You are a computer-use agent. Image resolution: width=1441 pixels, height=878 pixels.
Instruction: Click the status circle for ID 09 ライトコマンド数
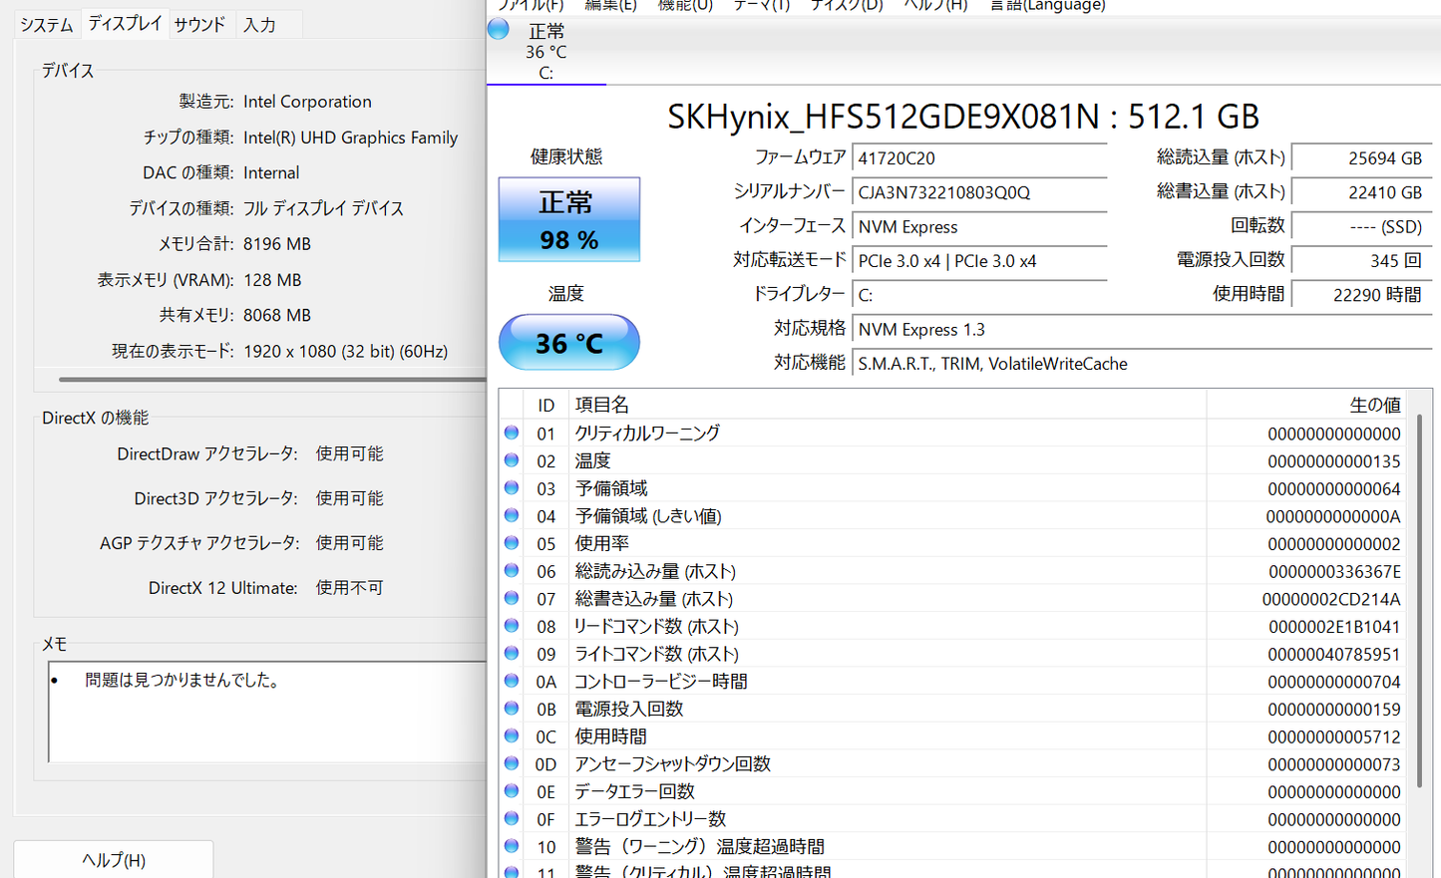click(x=512, y=653)
